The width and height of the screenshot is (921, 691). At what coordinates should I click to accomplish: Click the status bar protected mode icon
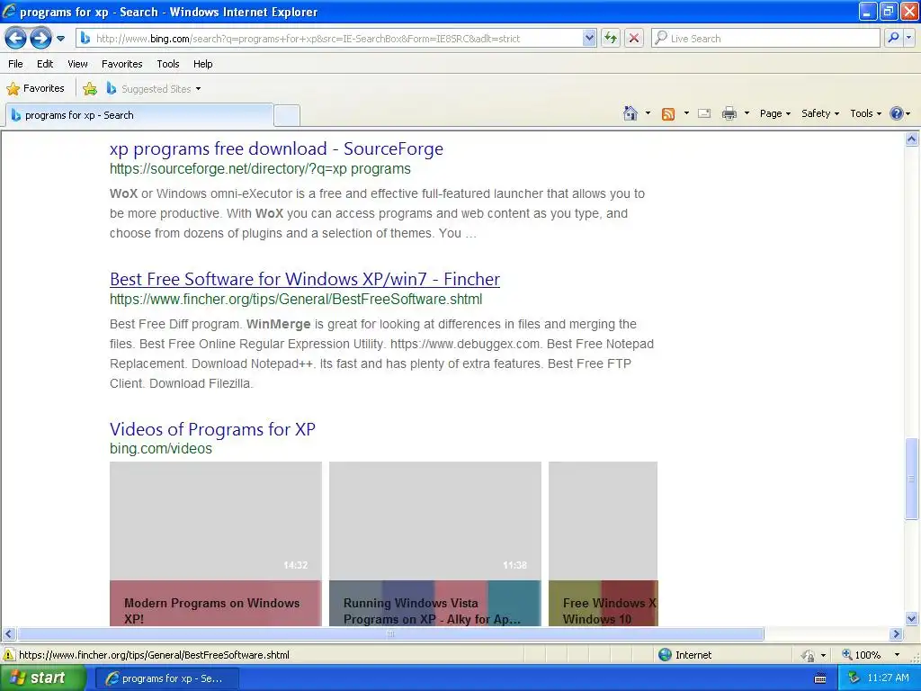pyautogui.click(x=809, y=655)
